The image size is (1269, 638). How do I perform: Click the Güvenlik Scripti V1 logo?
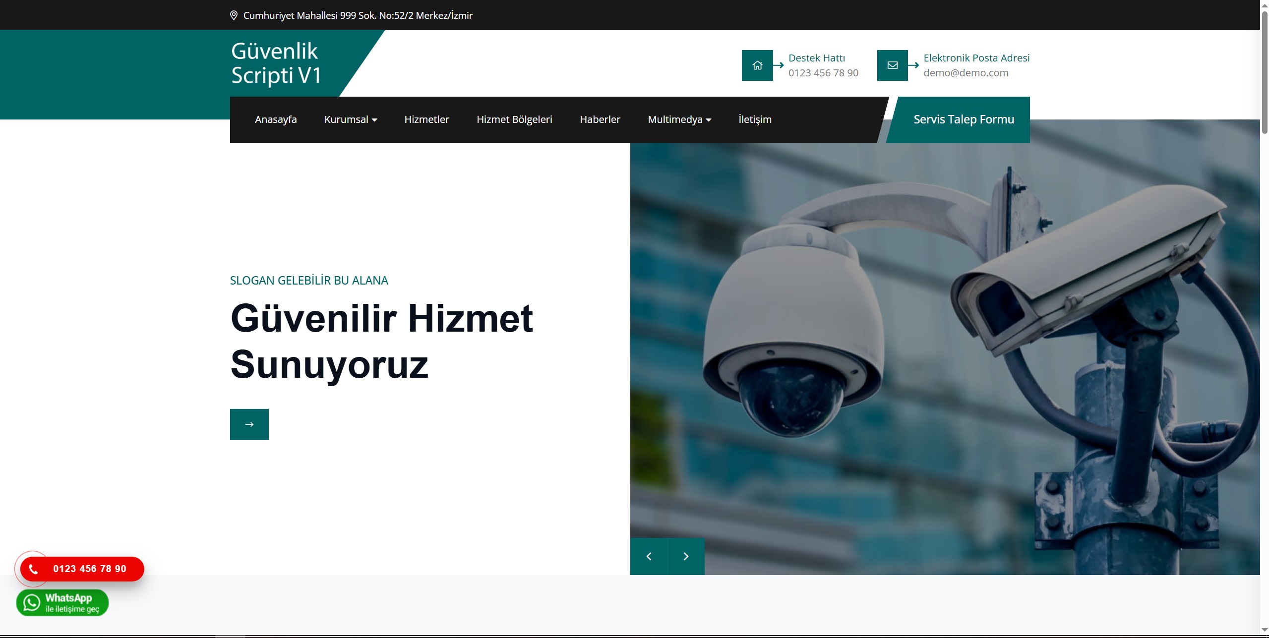pyautogui.click(x=276, y=63)
